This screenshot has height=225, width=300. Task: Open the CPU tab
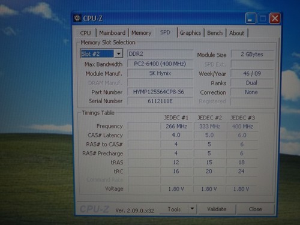click(85, 33)
